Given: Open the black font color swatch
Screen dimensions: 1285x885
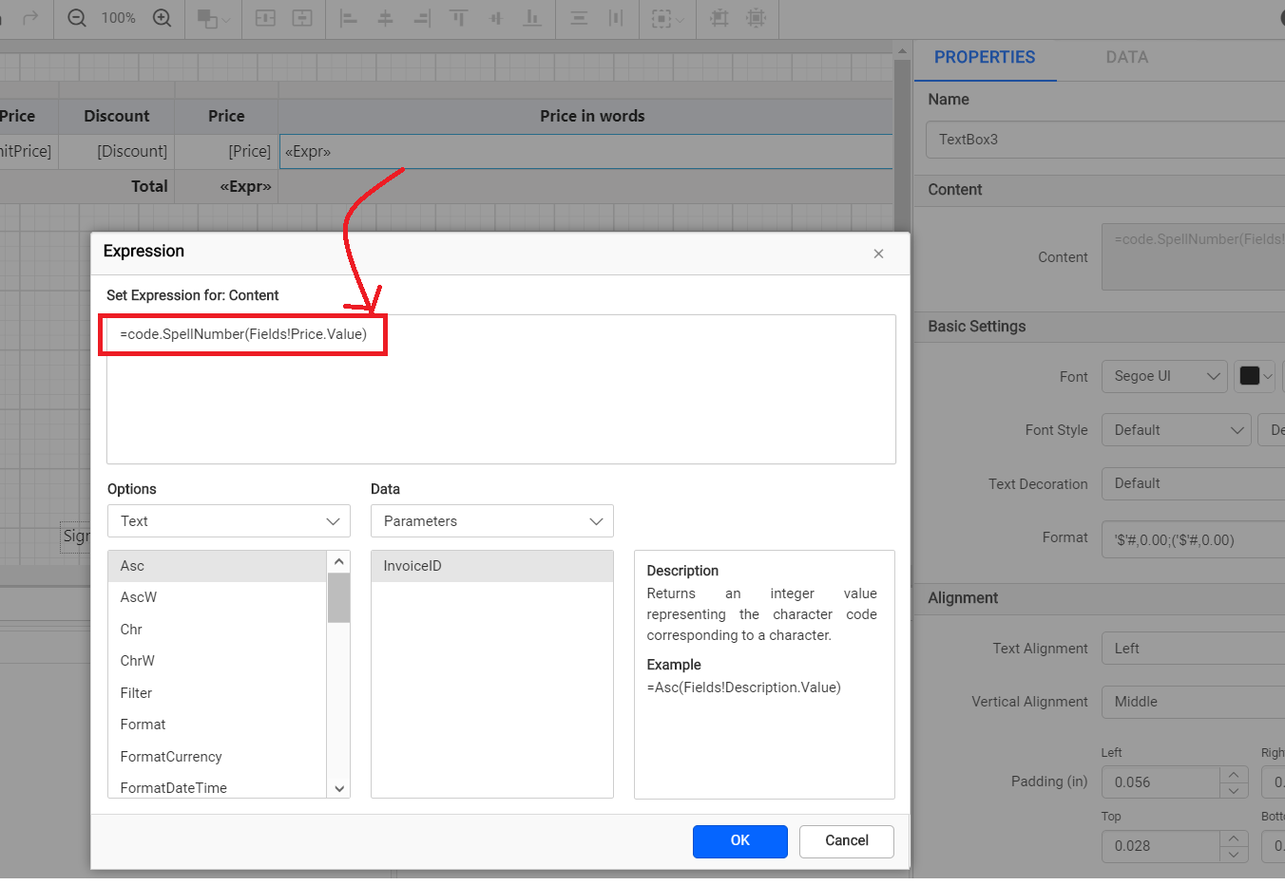Looking at the screenshot, I should coord(1255,376).
